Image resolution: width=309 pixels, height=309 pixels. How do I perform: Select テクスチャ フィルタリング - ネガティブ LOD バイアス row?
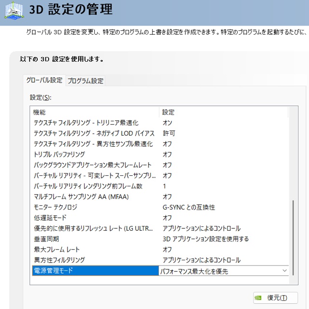pyautogui.click(x=160, y=133)
